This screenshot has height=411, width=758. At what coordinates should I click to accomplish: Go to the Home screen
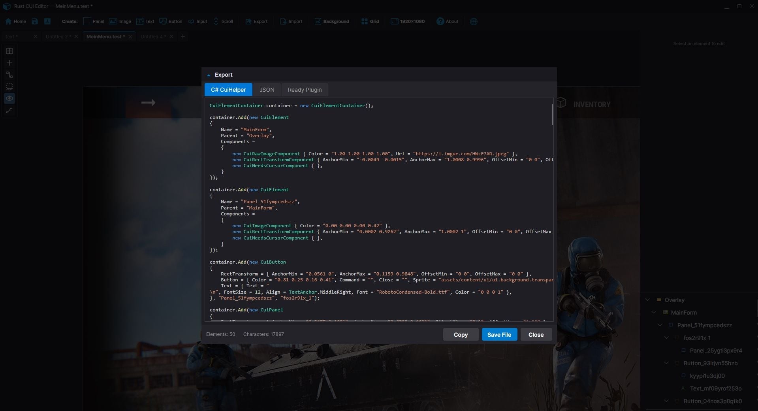pos(16,21)
